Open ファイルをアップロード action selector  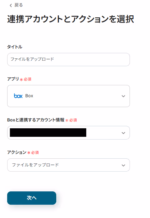(69, 165)
